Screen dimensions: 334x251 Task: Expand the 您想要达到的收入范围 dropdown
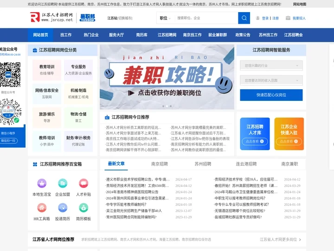point(271,80)
